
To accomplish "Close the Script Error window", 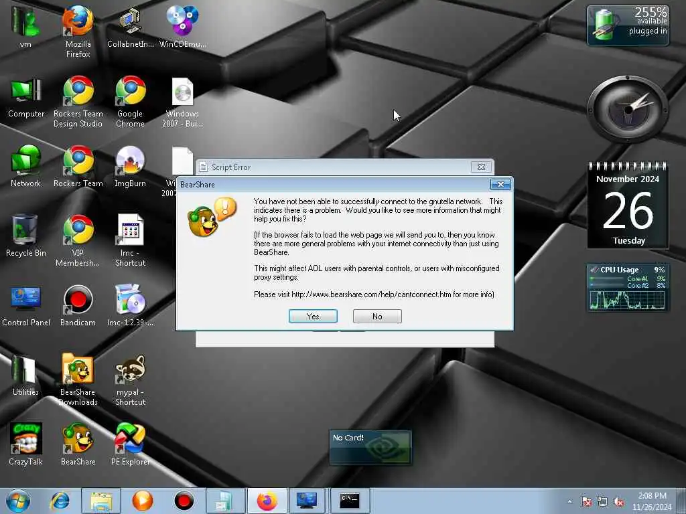I will click(481, 167).
